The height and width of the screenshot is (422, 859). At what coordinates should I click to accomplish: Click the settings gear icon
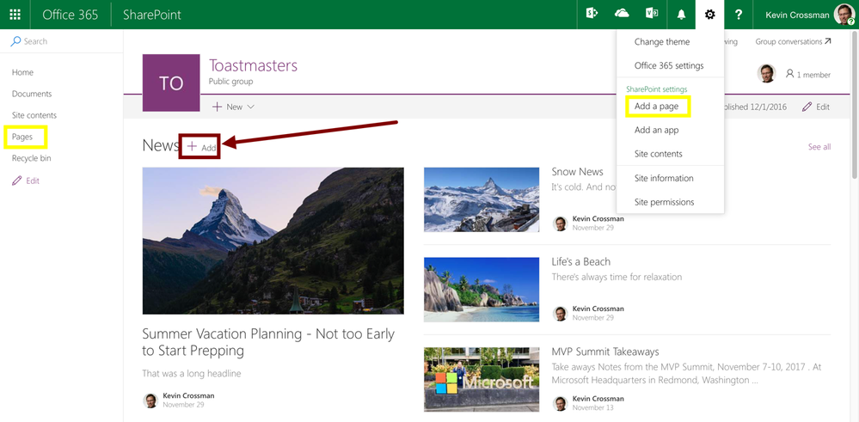[710, 15]
